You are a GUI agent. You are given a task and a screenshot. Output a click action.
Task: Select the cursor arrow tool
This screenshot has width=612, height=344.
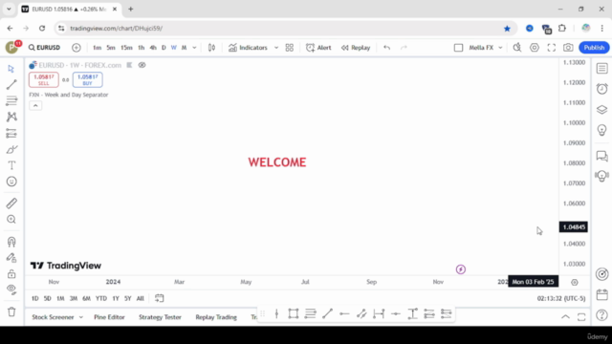pyautogui.click(x=11, y=69)
